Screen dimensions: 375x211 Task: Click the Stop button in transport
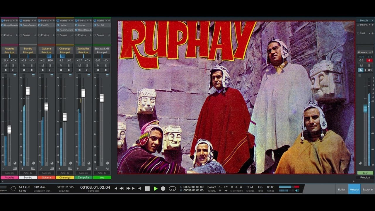click(148, 189)
